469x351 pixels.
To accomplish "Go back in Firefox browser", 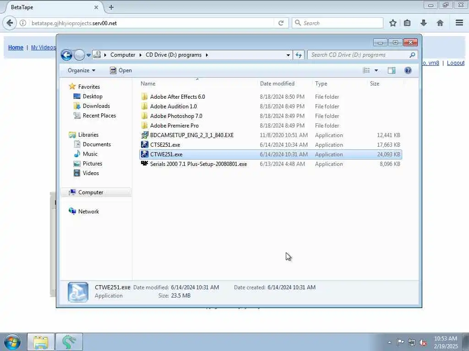I will click(x=10, y=23).
